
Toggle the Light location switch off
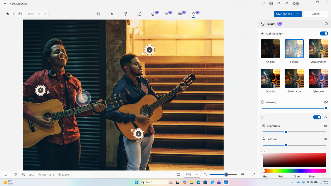(x=324, y=34)
